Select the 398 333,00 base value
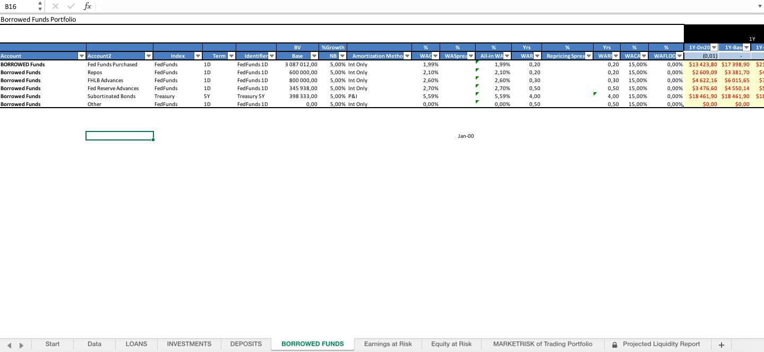764x352 pixels. point(298,96)
